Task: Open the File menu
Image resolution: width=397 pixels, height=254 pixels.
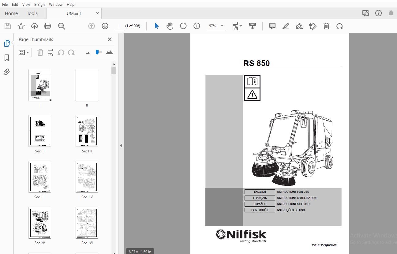Action: pos(5,5)
